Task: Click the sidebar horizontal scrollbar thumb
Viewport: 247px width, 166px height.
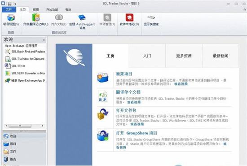Action: 20,126
